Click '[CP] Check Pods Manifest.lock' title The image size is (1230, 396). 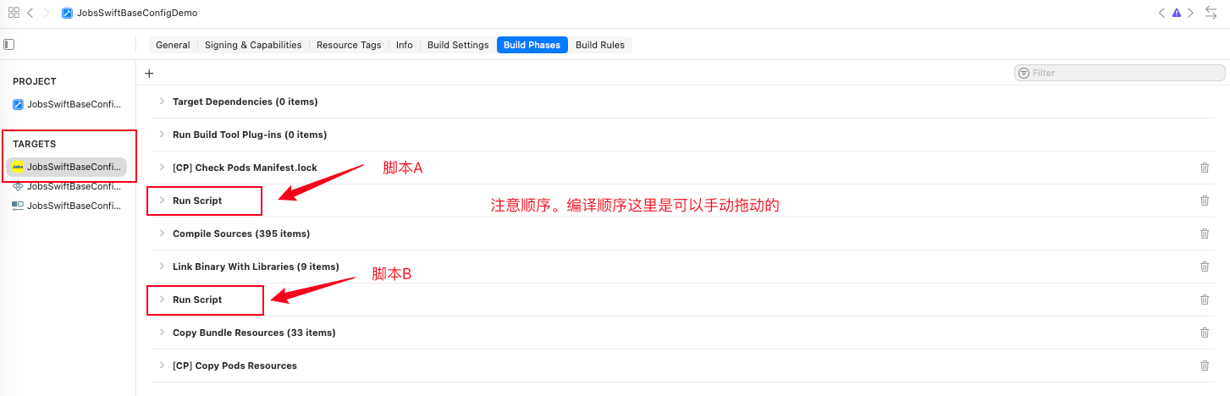click(x=245, y=168)
